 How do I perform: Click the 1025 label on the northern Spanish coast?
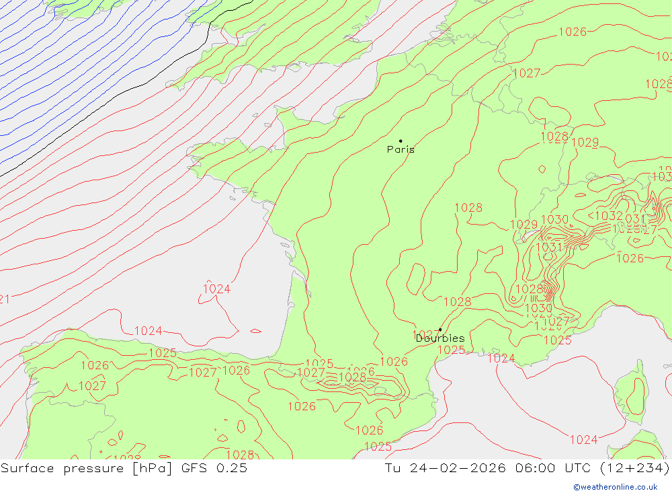coord(163,353)
